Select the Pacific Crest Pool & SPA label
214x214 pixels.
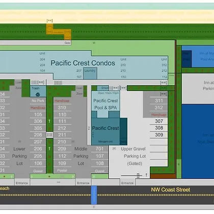click(x=105, y=104)
